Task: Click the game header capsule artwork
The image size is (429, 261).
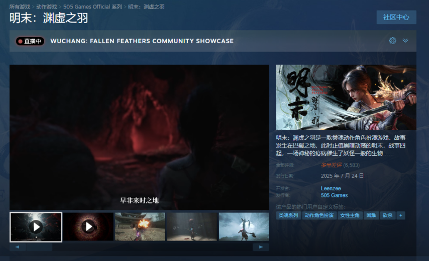Action: click(346, 97)
